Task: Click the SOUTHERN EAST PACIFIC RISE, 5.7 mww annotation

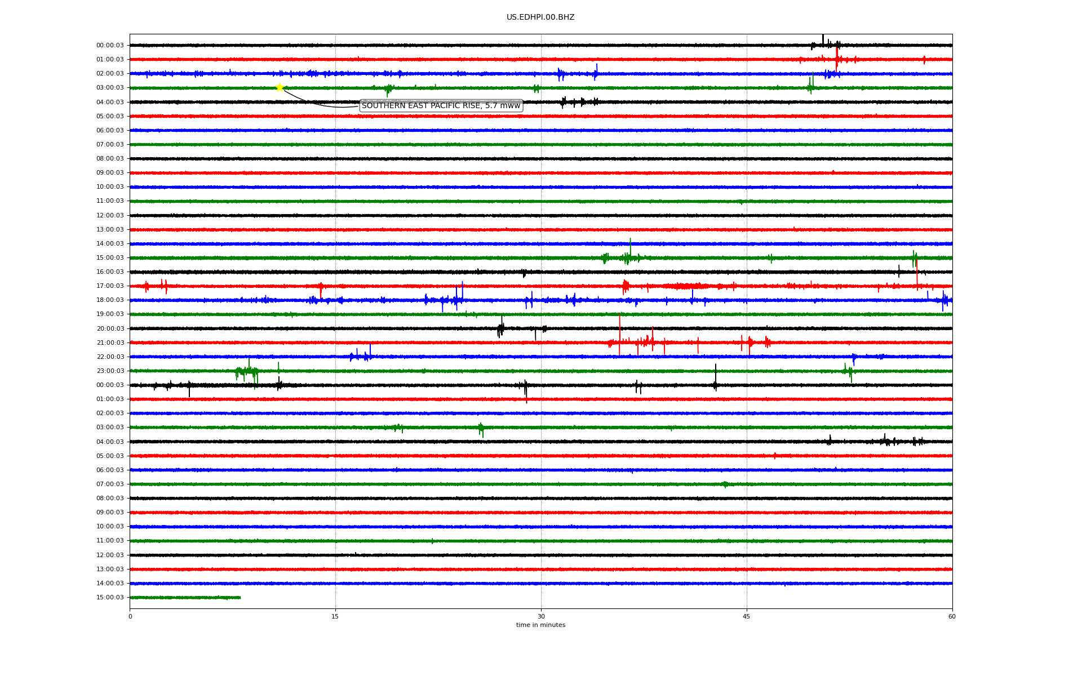Action: [x=441, y=106]
